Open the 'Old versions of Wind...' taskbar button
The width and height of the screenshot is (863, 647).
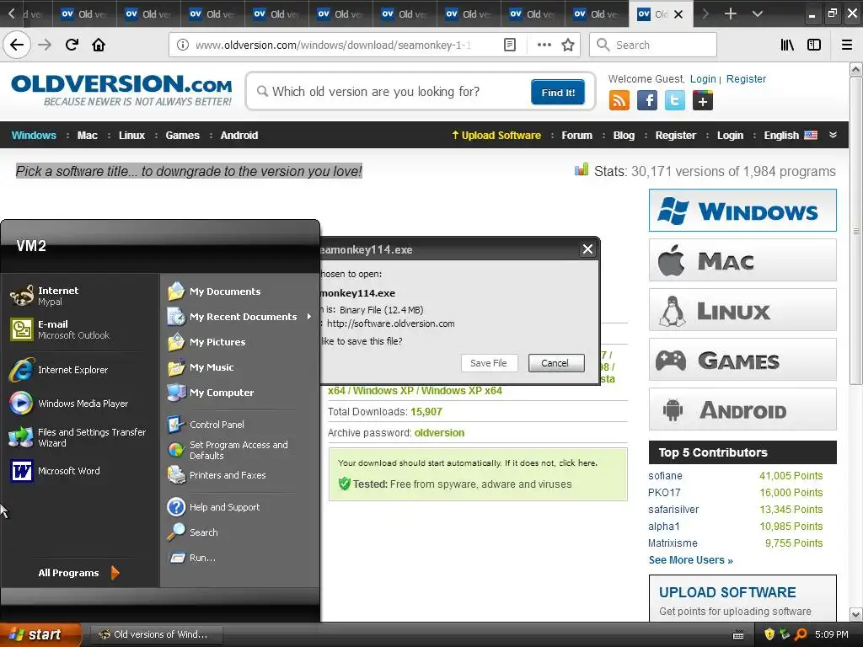[x=156, y=634]
